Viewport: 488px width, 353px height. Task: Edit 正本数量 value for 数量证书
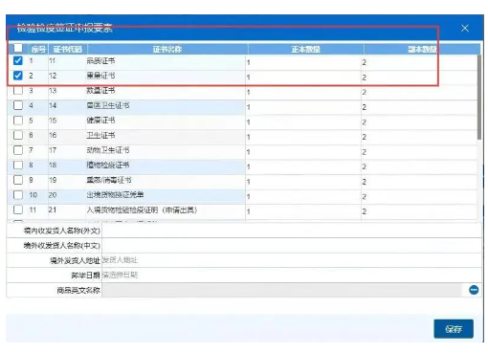coord(303,92)
